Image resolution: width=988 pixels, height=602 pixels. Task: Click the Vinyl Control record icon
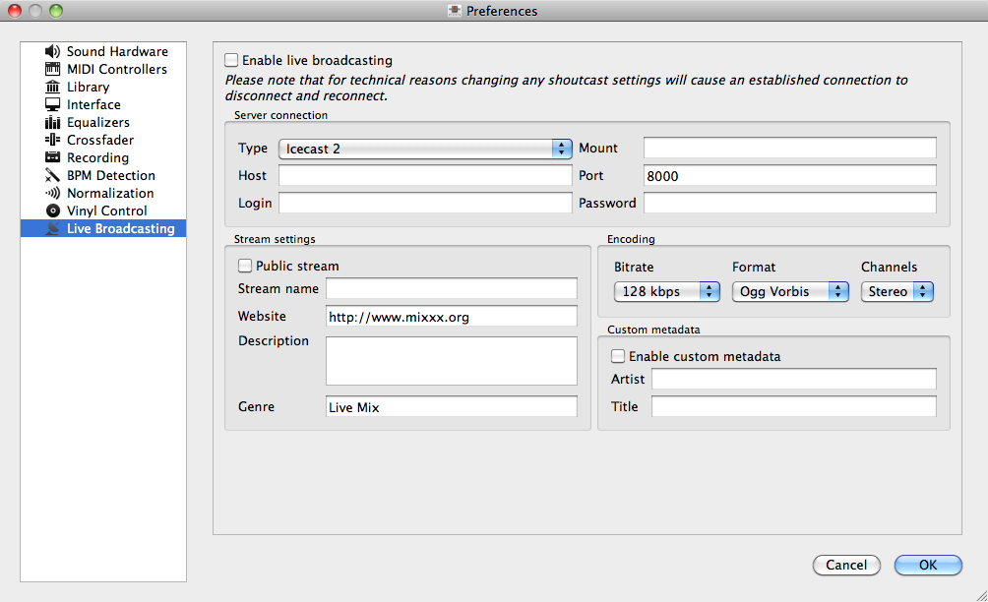point(53,211)
